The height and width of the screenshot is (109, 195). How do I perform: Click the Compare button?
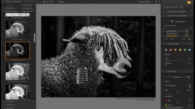[x=61, y=2]
